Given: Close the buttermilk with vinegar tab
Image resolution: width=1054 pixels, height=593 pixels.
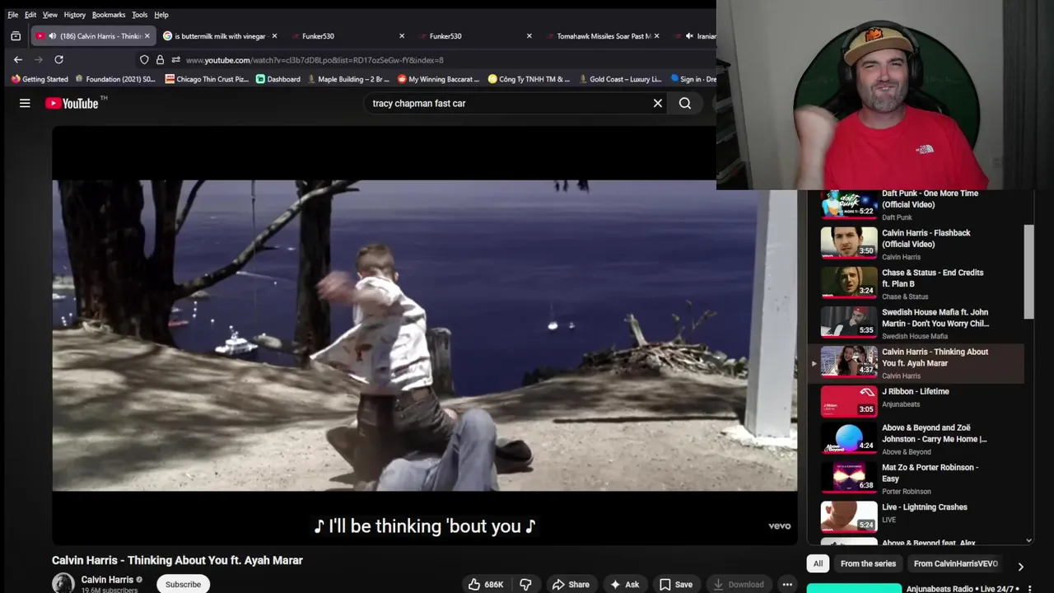Looking at the screenshot, I should (x=274, y=36).
